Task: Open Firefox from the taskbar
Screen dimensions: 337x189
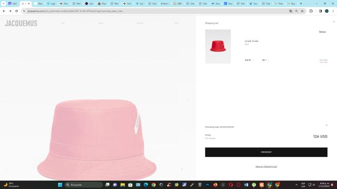Action: [x=215, y=185]
